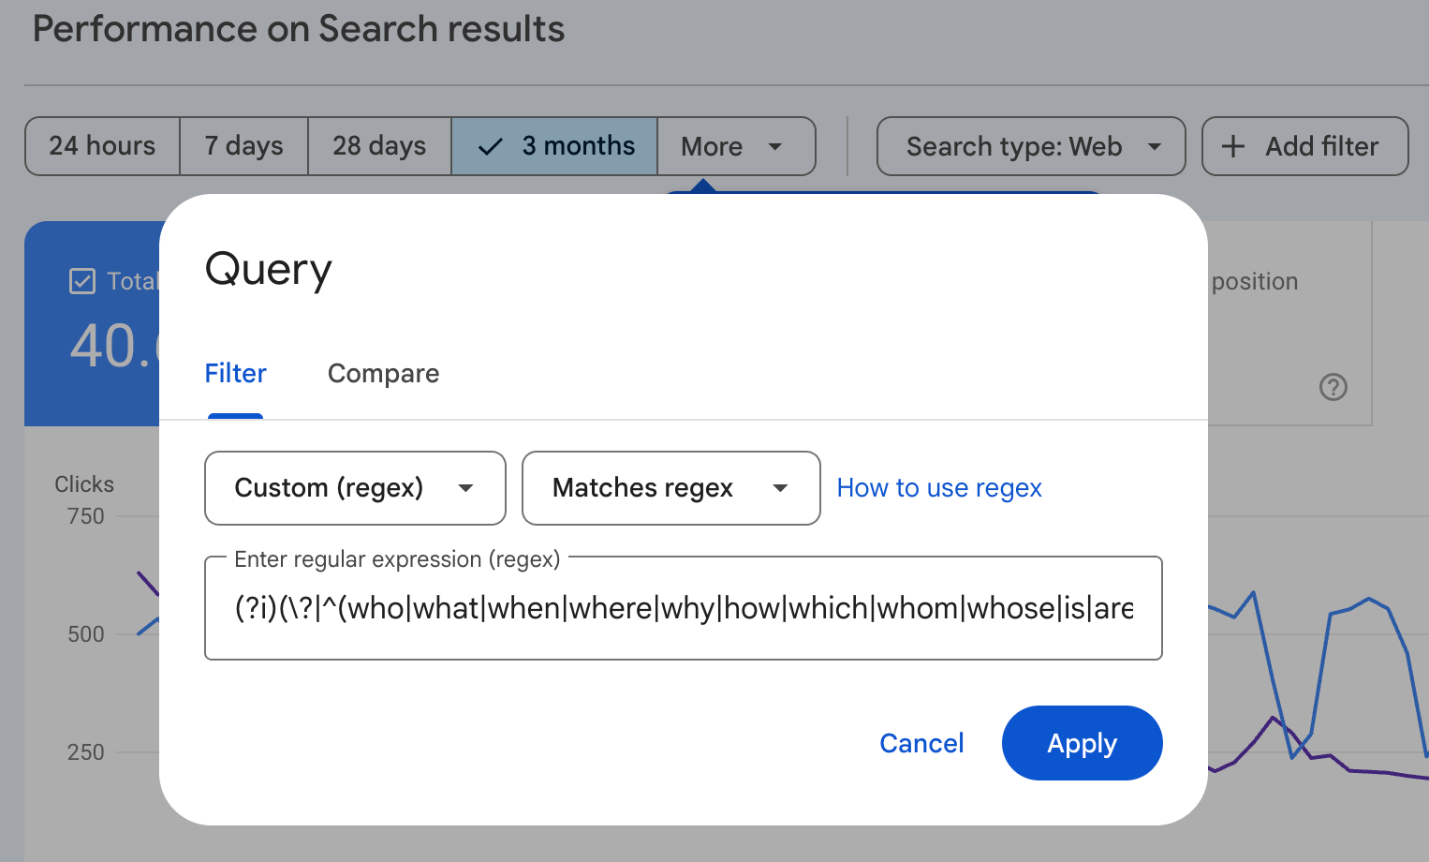Select the Filter tab

(235, 373)
